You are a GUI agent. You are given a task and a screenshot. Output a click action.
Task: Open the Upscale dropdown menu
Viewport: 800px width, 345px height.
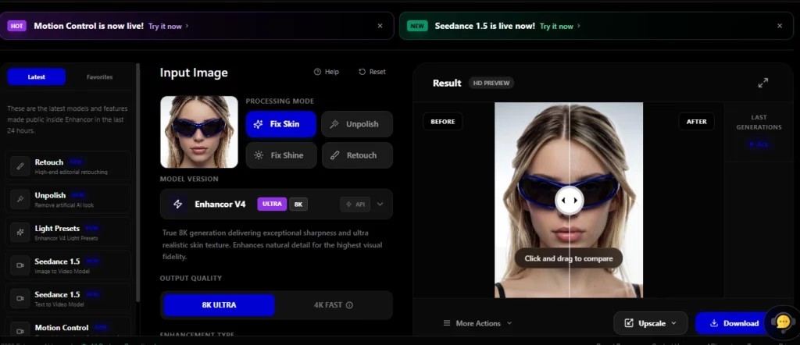[x=650, y=323]
